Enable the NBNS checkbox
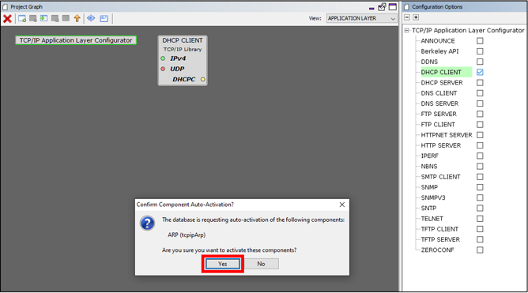This screenshot has height=293, width=528. tap(480, 166)
